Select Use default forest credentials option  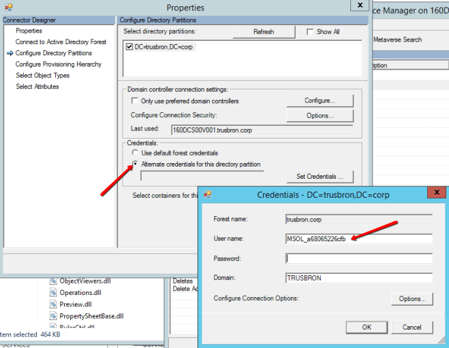click(135, 154)
